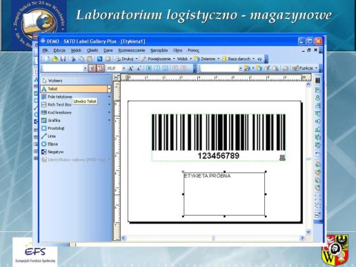The image size is (356, 267).
Task: Click the rotate icon in right toolbar
Action: coord(318,155)
